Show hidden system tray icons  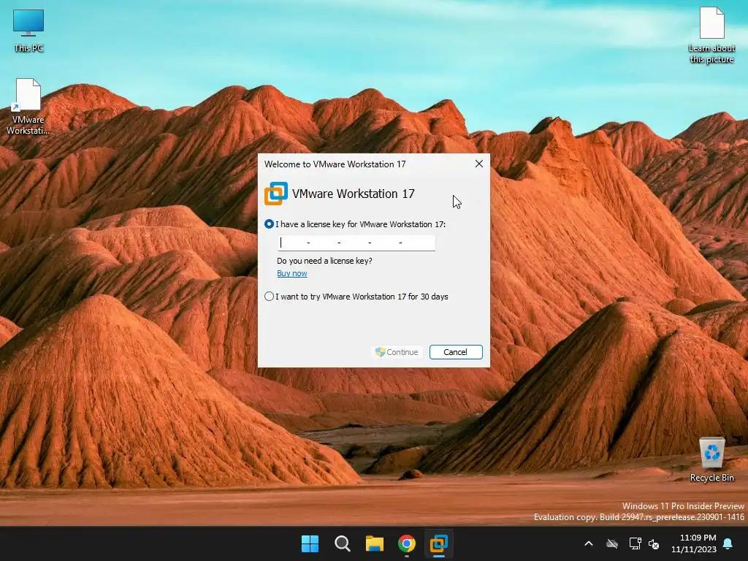pos(589,543)
